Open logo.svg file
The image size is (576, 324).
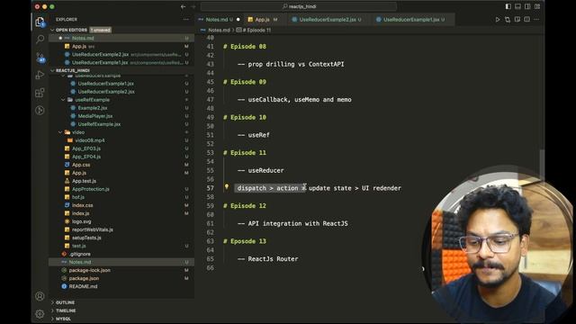pos(82,220)
